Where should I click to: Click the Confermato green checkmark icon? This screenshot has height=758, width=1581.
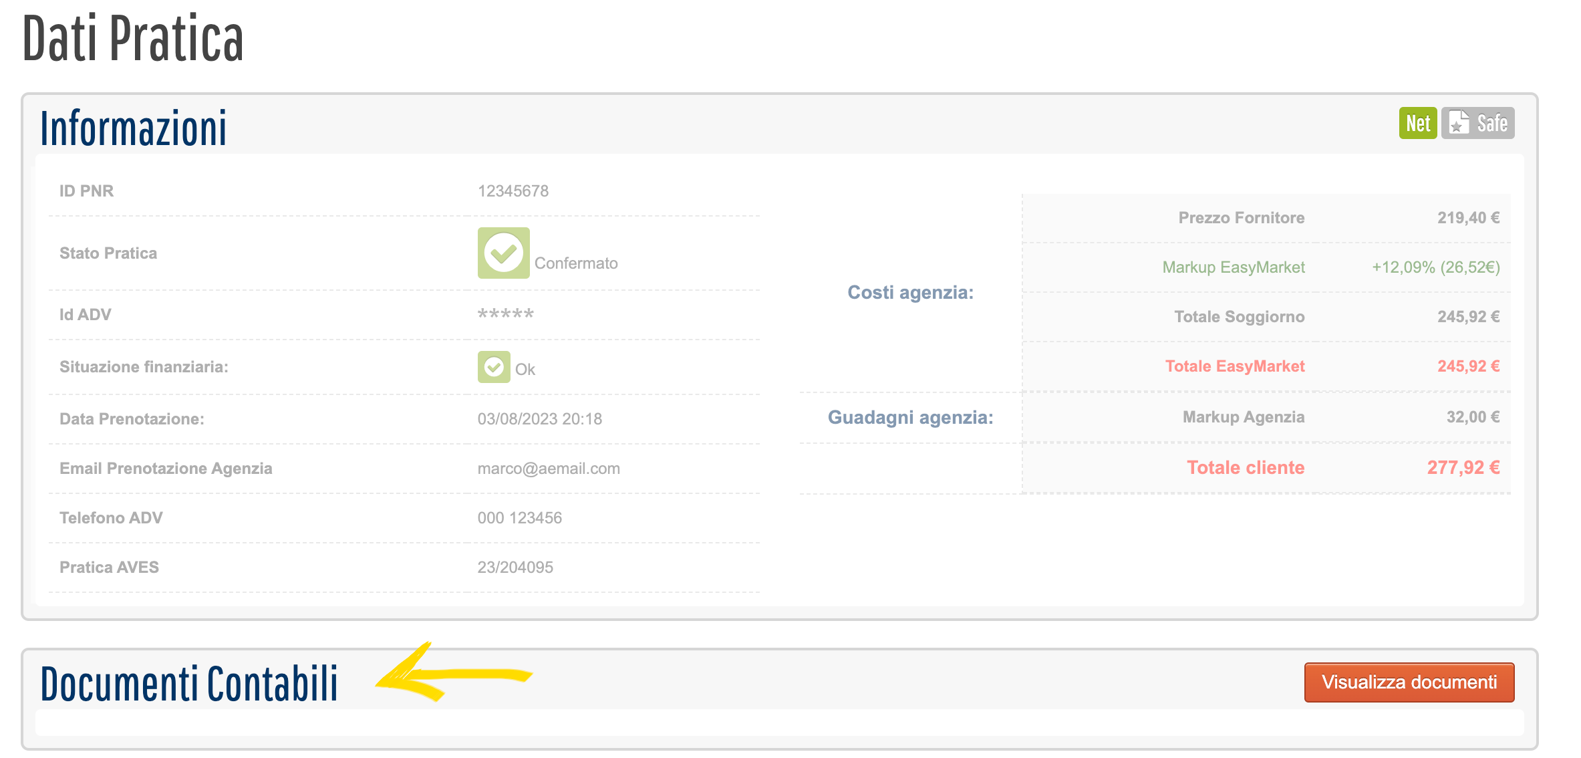503,253
